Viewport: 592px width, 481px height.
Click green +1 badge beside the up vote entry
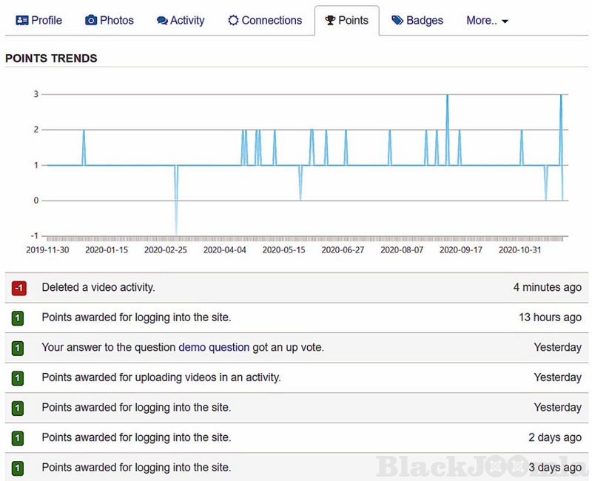pyautogui.click(x=18, y=348)
